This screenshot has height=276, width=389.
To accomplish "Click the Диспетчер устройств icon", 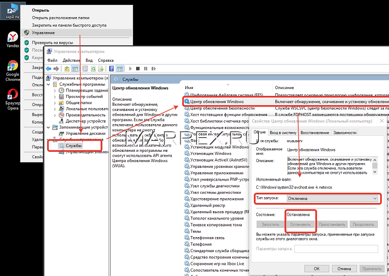I will pyautogui.click(x=61, y=121).
